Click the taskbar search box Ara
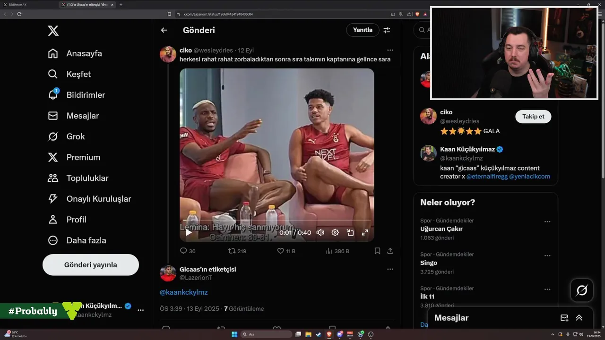The width and height of the screenshot is (605, 340). 267,334
